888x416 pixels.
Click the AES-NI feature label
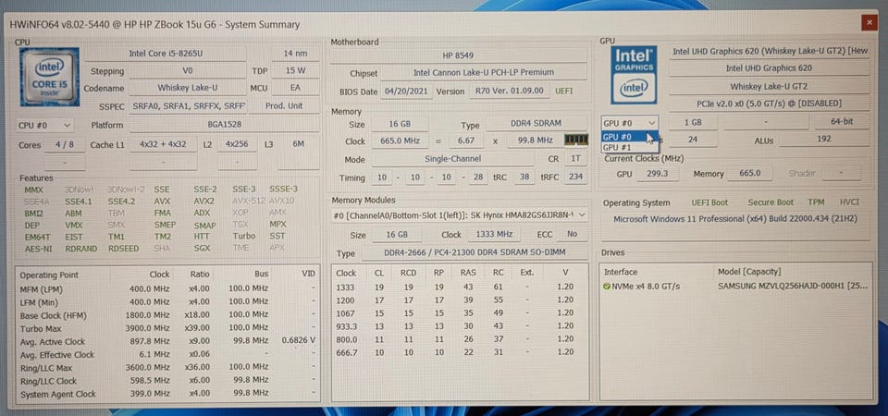tap(37, 249)
